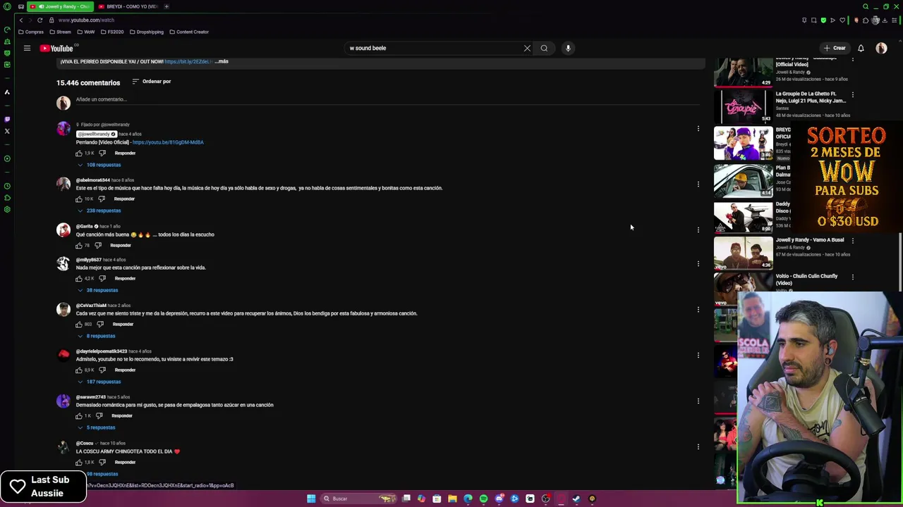Image resolution: width=903 pixels, height=507 pixels.
Task: Dislike the @CeVazThiaM comment
Action: click(100, 324)
